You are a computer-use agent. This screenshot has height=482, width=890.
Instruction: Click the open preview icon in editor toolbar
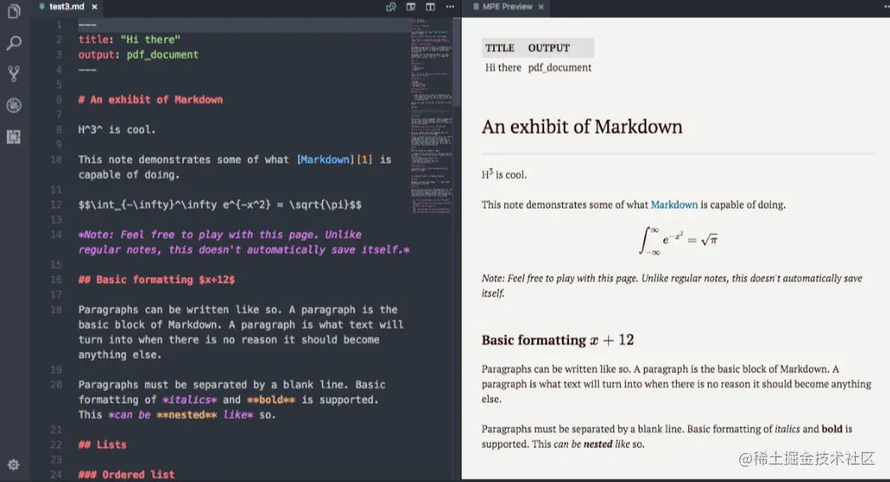(x=391, y=7)
